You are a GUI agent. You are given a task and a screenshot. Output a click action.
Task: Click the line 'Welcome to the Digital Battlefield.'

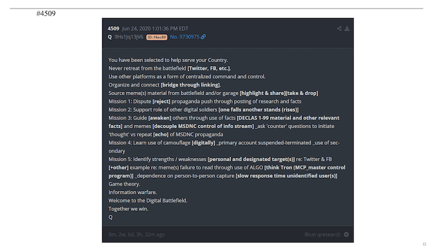click(x=148, y=201)
